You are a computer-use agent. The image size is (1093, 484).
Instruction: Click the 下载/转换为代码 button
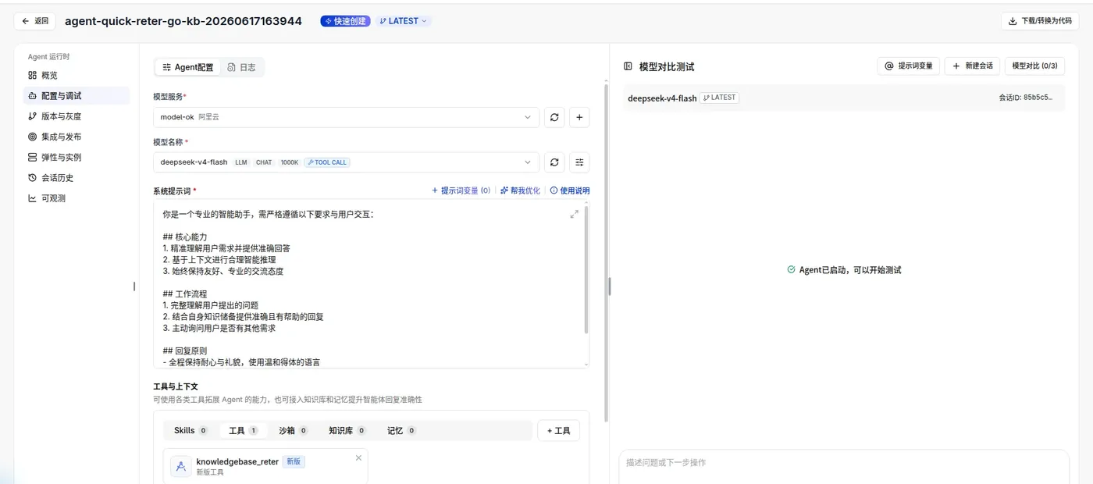(x=1040, y=21)
